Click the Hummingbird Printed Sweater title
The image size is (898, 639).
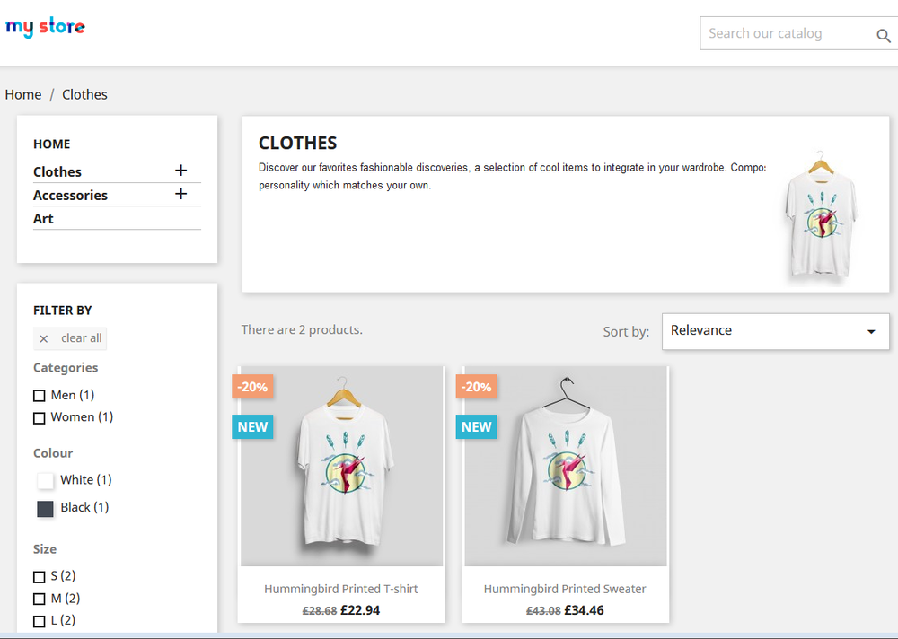coord(565,589)
